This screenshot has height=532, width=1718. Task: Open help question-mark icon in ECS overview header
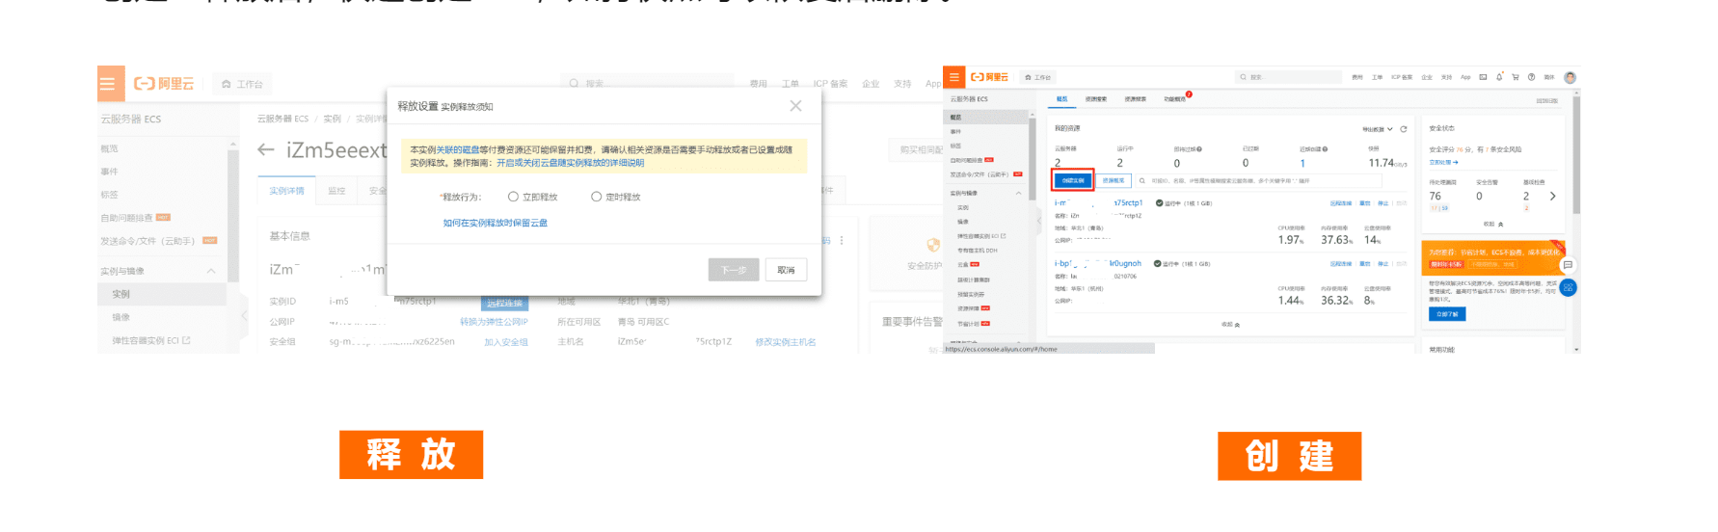point(1531,77)
